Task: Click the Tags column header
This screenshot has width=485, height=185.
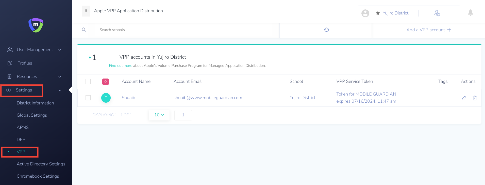Action: click(x=443, y=81)
